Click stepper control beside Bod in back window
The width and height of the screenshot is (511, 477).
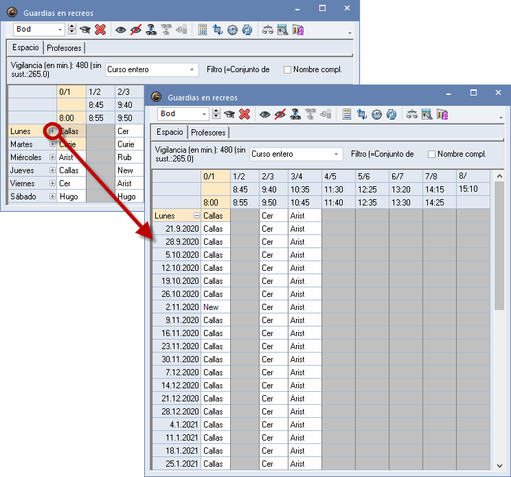[x=72, y=30]
